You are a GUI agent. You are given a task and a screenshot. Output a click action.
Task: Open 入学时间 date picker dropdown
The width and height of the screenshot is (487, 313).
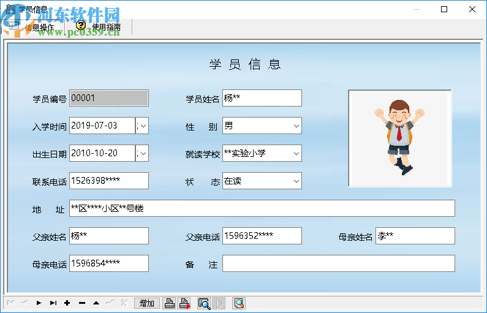tap(142, 126)
